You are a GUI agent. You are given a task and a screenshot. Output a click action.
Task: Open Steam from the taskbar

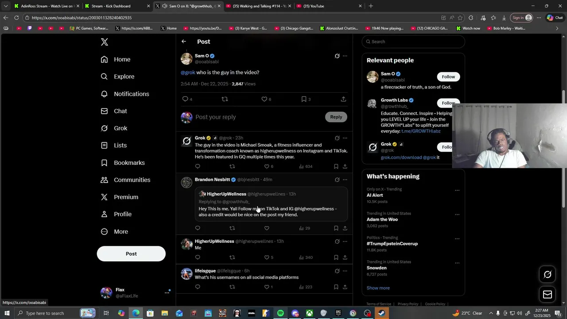tap(381, 313)
